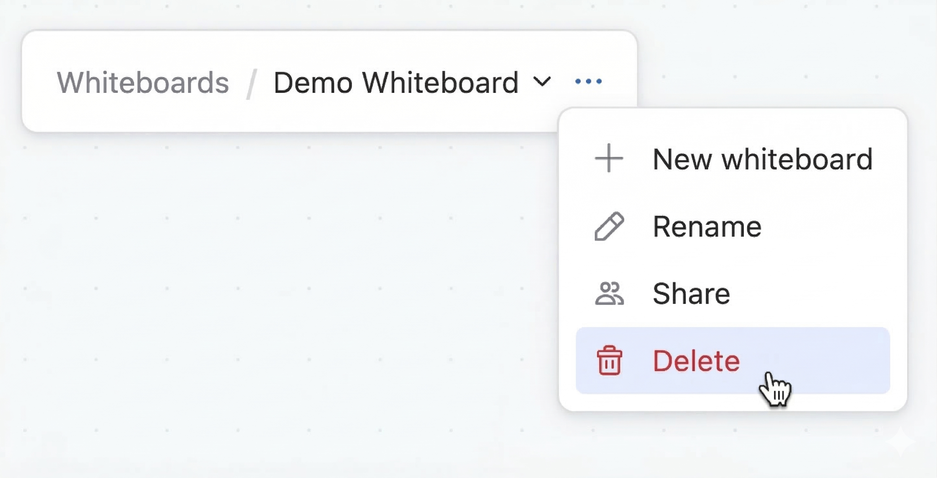This screenshot has width=937, height=478.
Task: Click the sparkle icon in the canvas corner
Action: click(900, 442)
